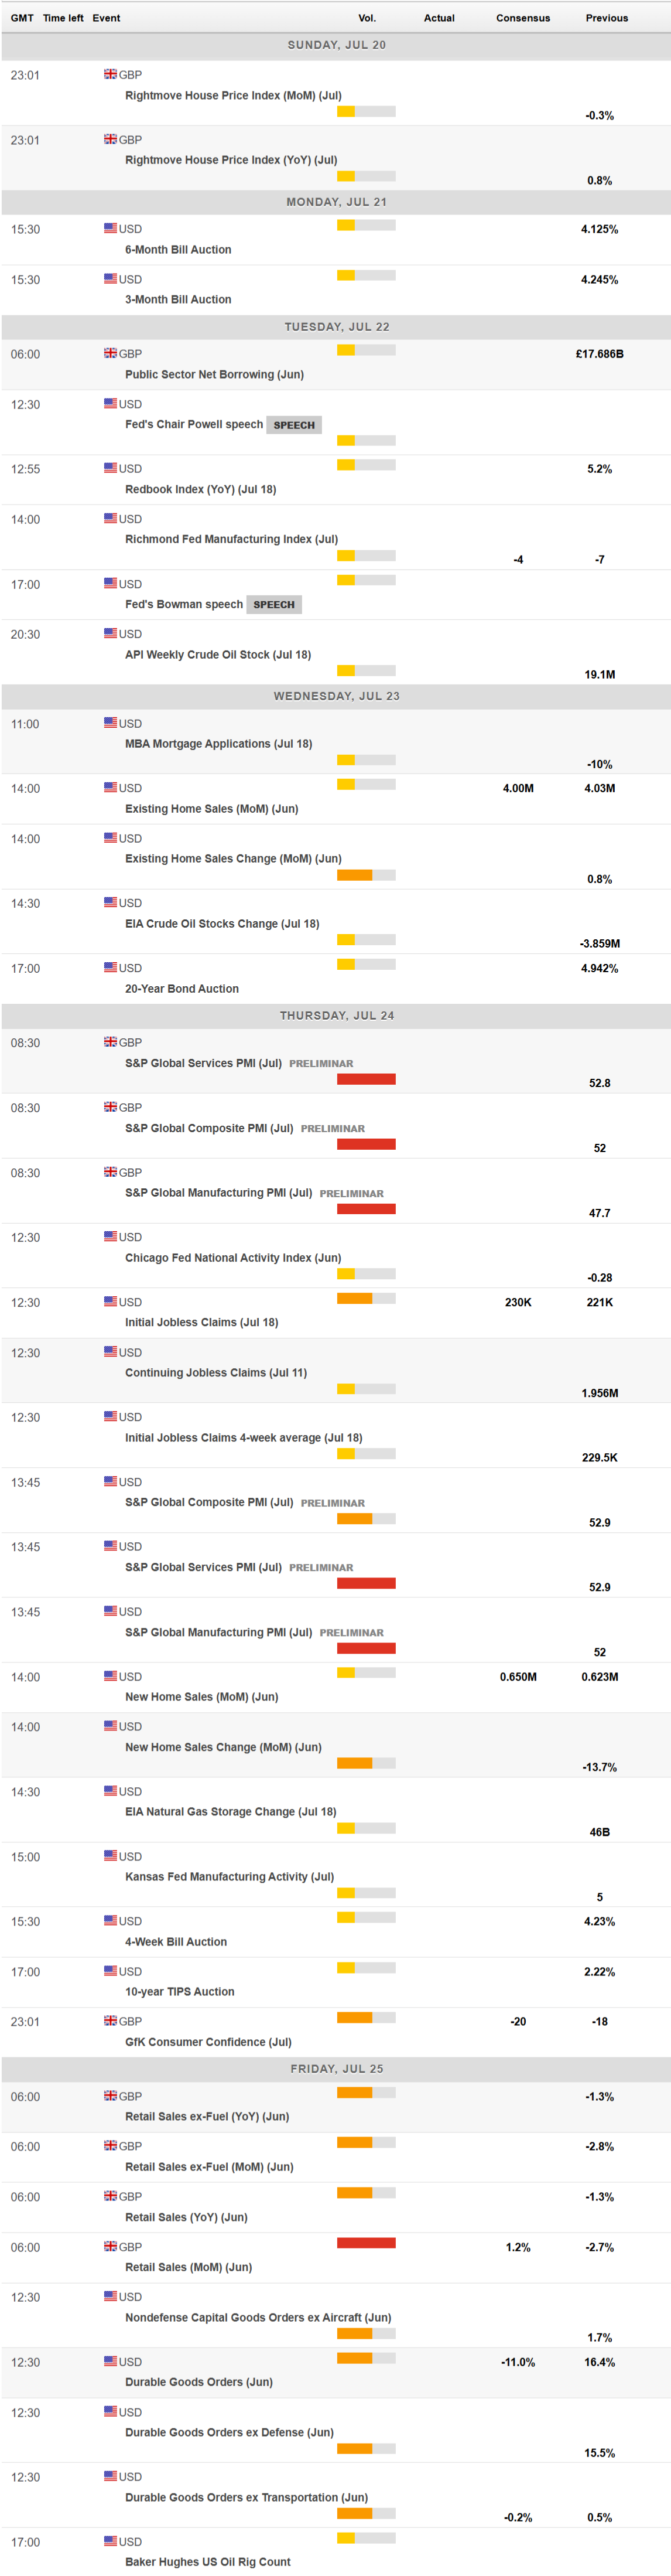Click the UK flag beside Rightmove House Price Index (MoM)
Image resolution: width=671 pixels, height=2576 pixels.
[110, 74]
